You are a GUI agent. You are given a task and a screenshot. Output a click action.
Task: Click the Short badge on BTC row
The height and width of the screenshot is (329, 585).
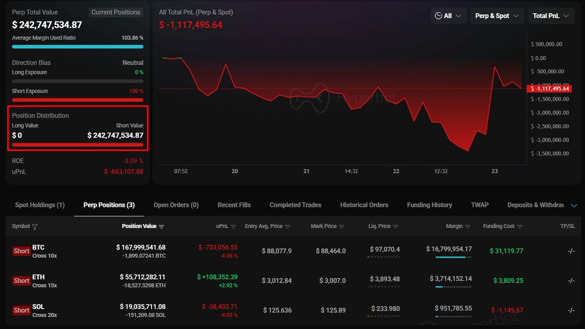(21, 251)
